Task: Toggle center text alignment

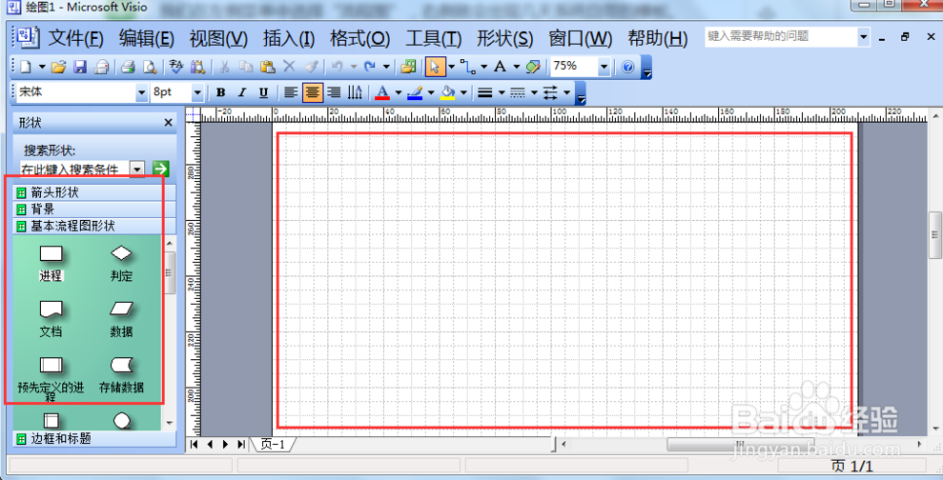Action: 312,92
